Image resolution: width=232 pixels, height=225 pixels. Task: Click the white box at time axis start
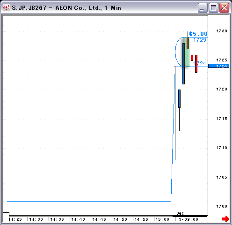pyautogui.click(x=7, y=217)
